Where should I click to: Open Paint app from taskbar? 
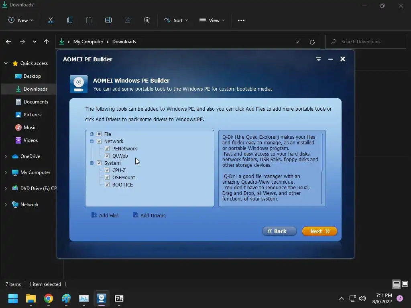pyautogui.click(x=66, y=298)
